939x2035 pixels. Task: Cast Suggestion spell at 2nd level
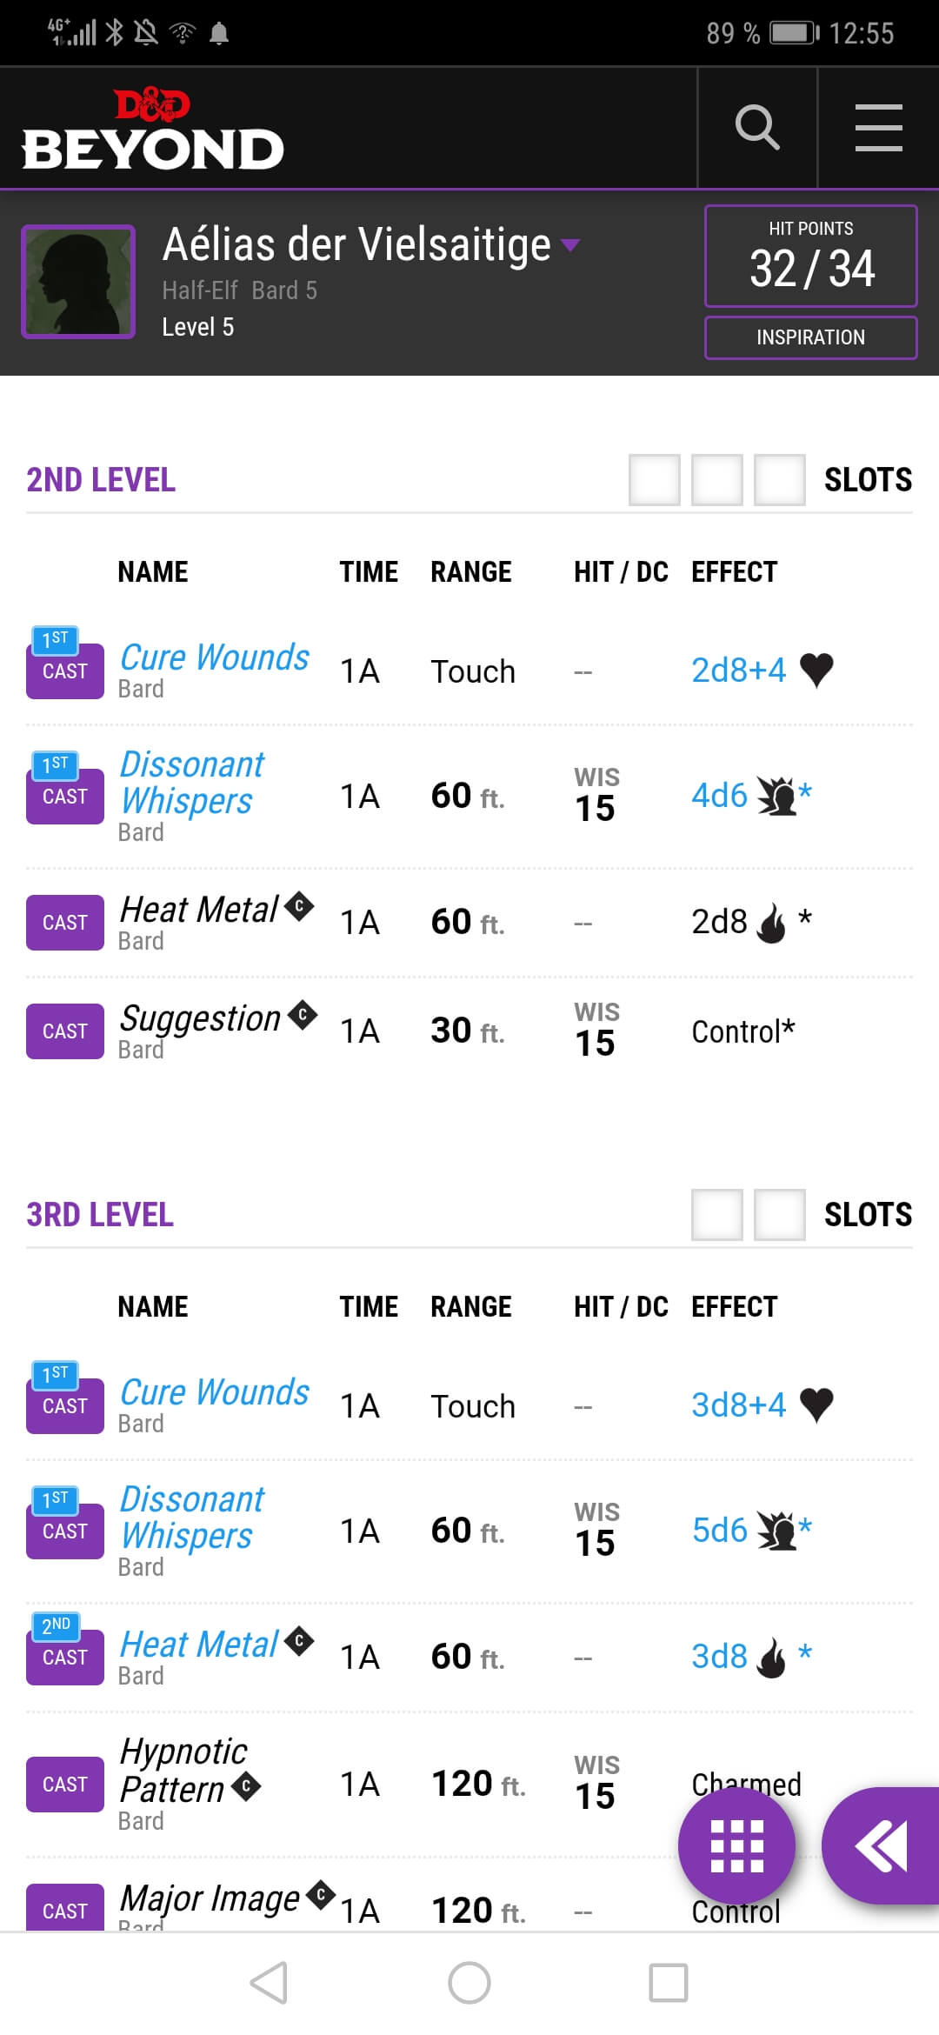[x=65, y=1031]
